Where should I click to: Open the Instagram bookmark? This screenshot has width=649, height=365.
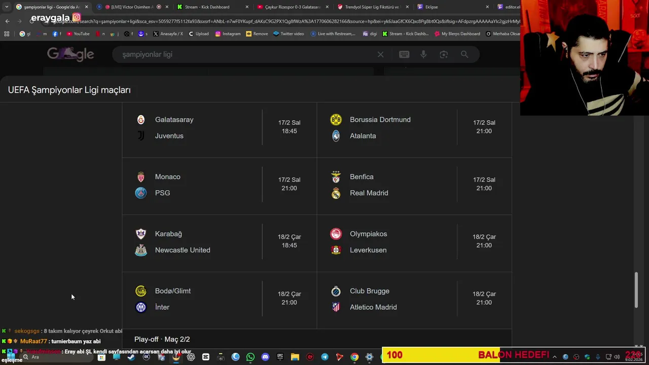click(228, 34)
